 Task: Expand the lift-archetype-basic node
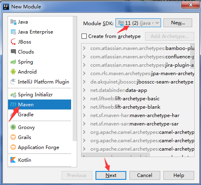click(84, 99)
